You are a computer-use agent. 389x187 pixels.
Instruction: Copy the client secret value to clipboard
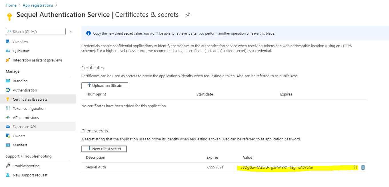tap(355, 167)
